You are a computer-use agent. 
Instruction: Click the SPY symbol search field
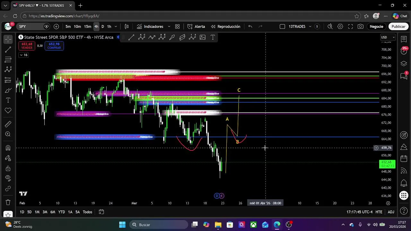pos(34,27)
